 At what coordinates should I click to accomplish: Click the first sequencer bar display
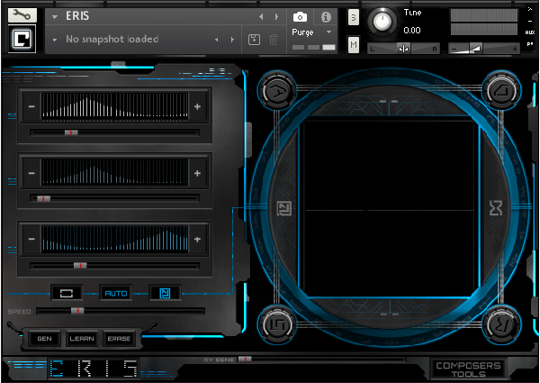pos(114,106)
